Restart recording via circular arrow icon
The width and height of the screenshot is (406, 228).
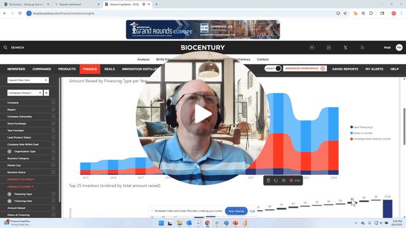tap(276, 180)
